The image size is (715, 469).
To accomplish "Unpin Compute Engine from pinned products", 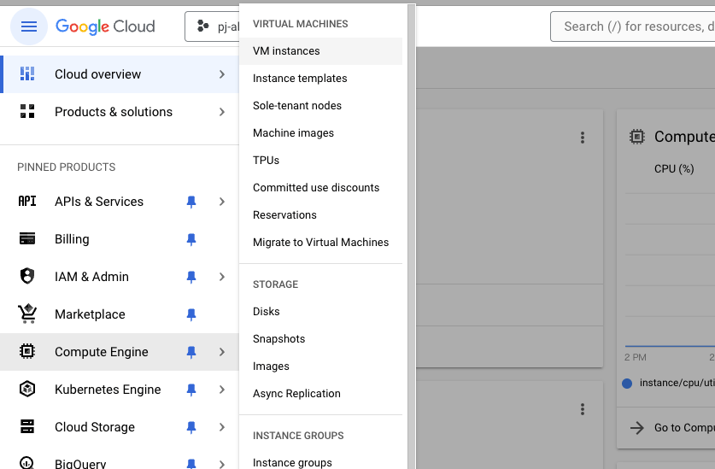I will [191, 352].
